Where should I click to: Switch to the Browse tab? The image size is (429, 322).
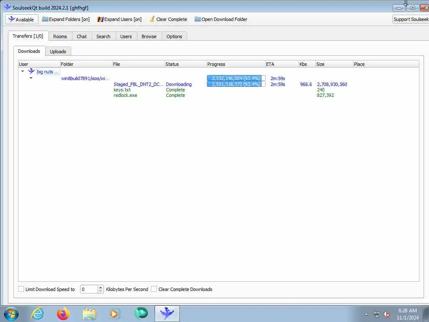[x=149, y=36]
